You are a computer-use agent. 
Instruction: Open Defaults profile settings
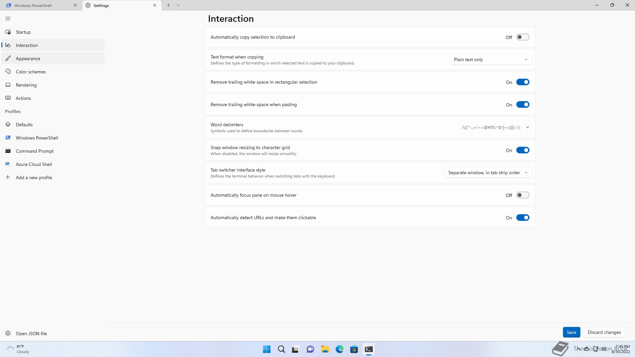click(x=53, y=125)
